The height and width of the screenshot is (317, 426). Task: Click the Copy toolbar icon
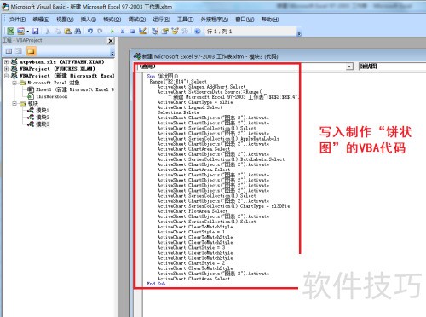point(58,31)
